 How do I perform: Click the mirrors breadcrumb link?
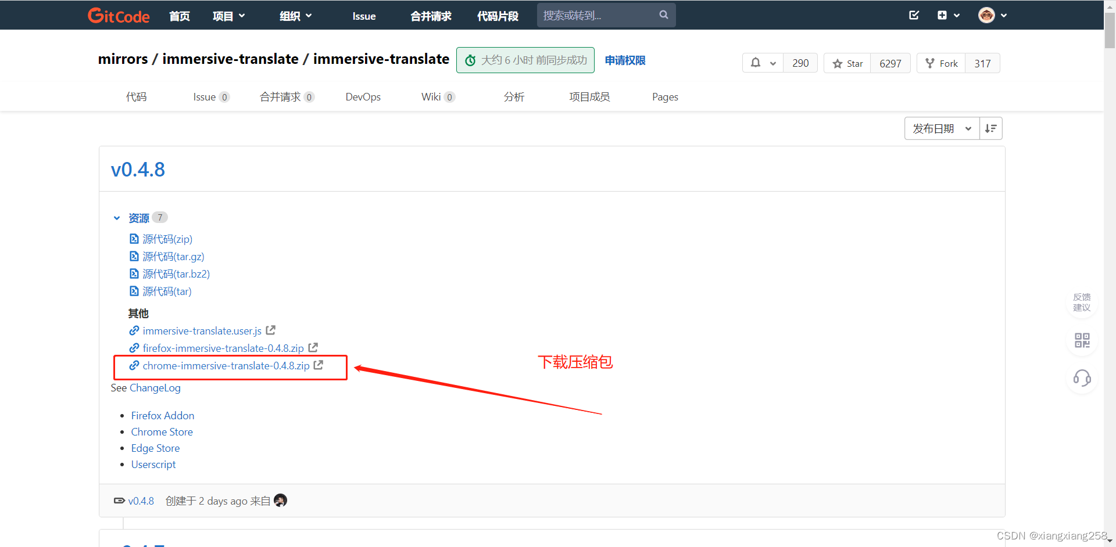[123, 59]
